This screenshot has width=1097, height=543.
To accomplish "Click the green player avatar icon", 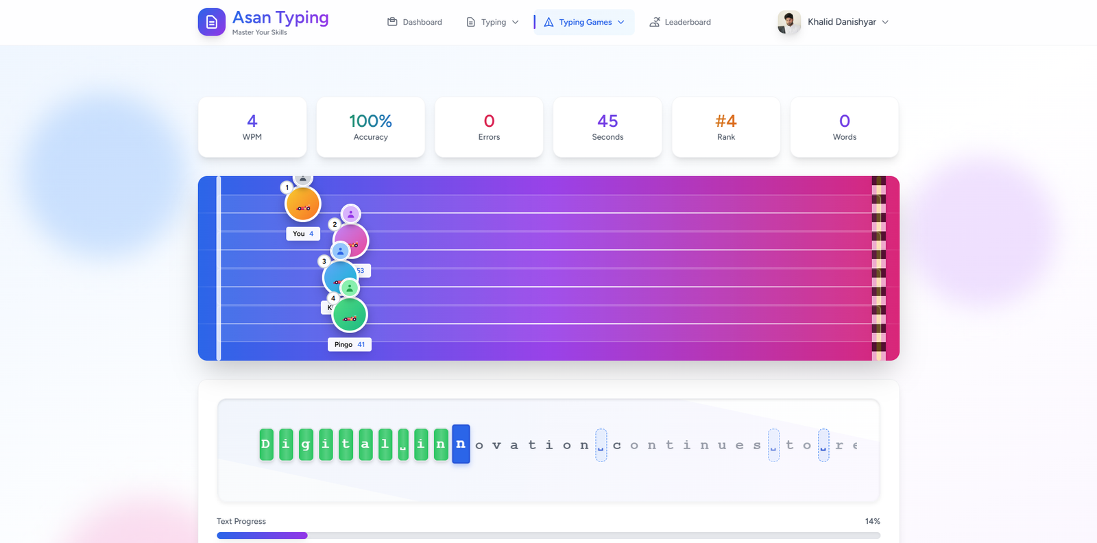I will point(350,288).
